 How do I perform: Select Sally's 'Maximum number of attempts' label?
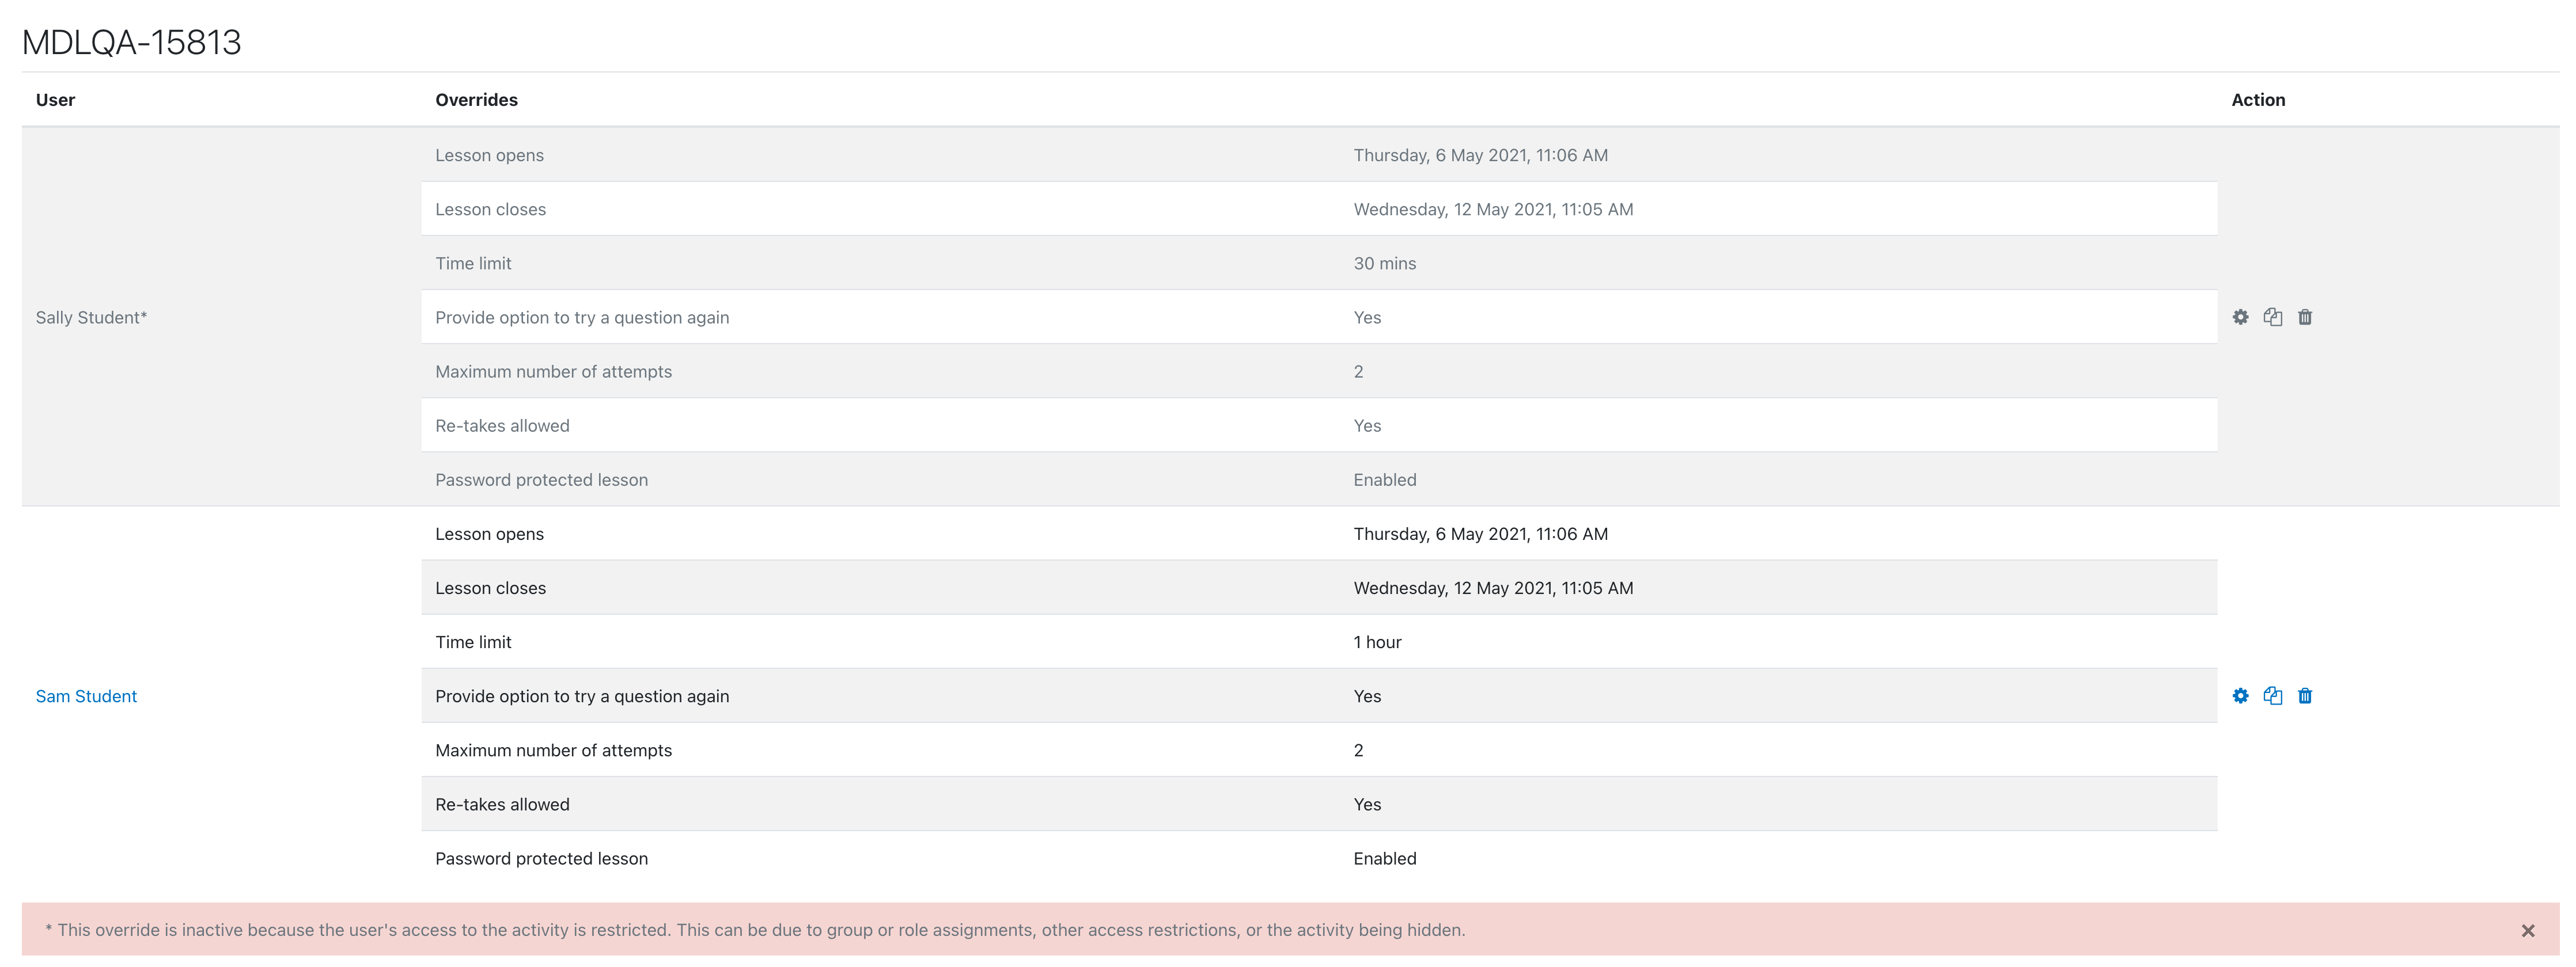click(553, 372)
